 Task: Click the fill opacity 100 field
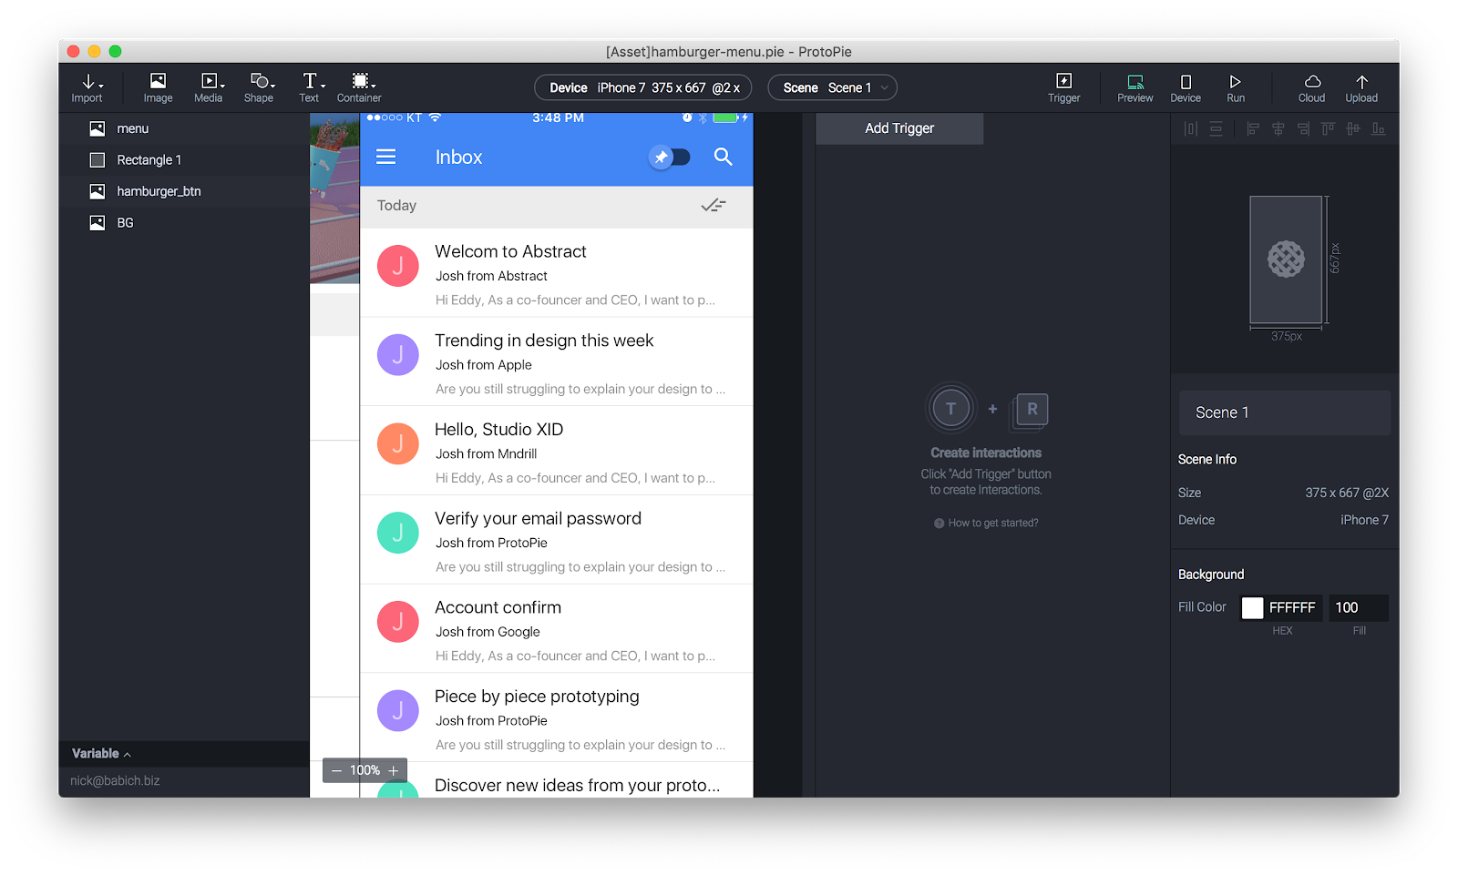pyautogui.click(x=1359, y=608)
